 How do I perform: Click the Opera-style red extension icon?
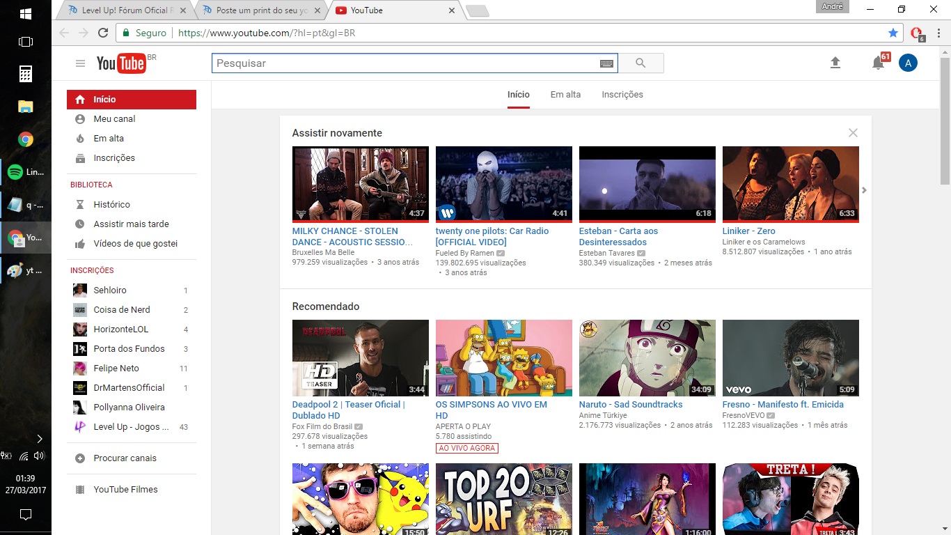pyautogui.click(x=917, y=33)
